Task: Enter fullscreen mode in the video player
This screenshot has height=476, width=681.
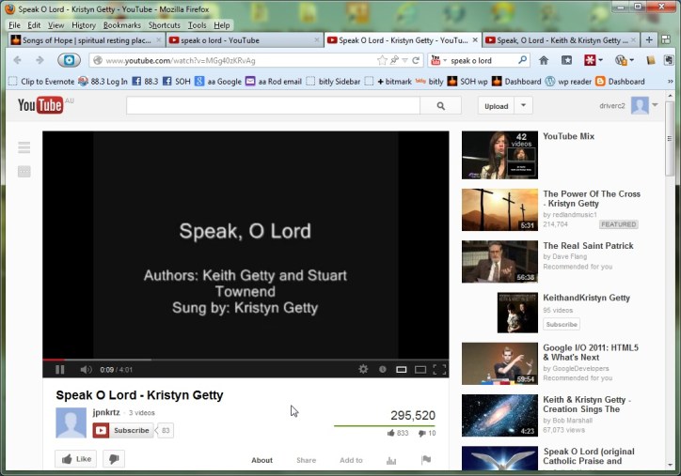Action: [x=438, y=370]
